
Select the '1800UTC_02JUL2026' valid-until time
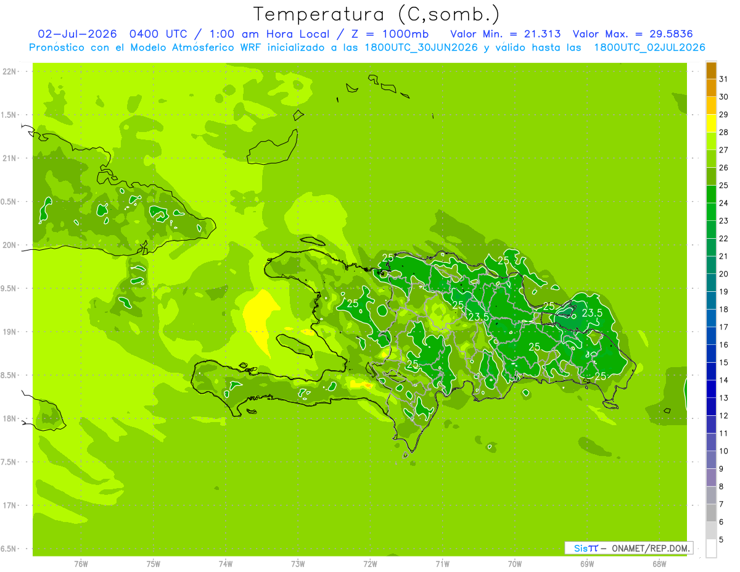click(x=650, y=48)
